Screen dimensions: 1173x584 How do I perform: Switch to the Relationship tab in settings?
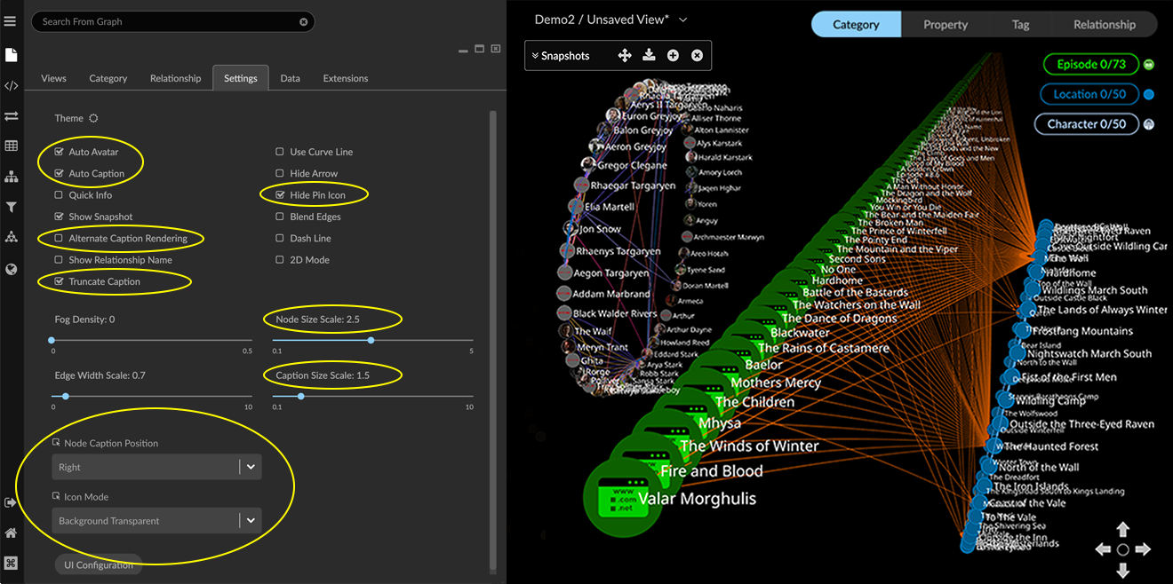click(x=175, y=78)
